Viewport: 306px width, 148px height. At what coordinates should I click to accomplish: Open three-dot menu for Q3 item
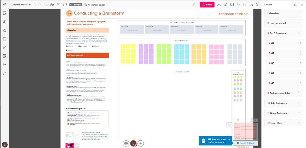[x=300, y=63]
